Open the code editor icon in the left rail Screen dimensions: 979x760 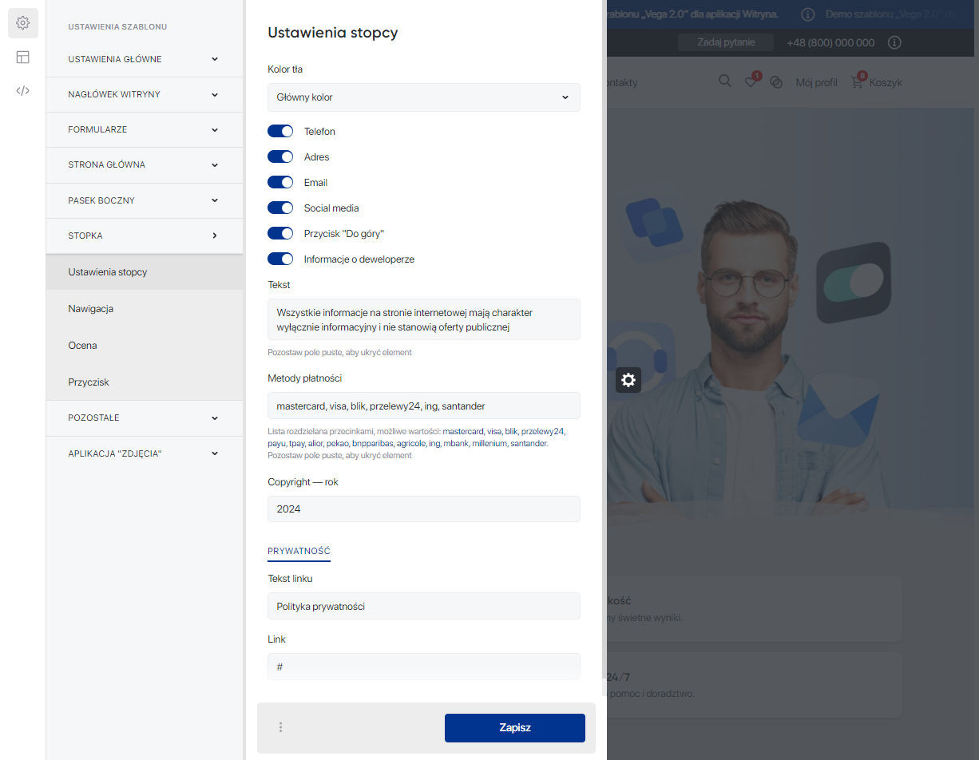(x=23, y=90)
